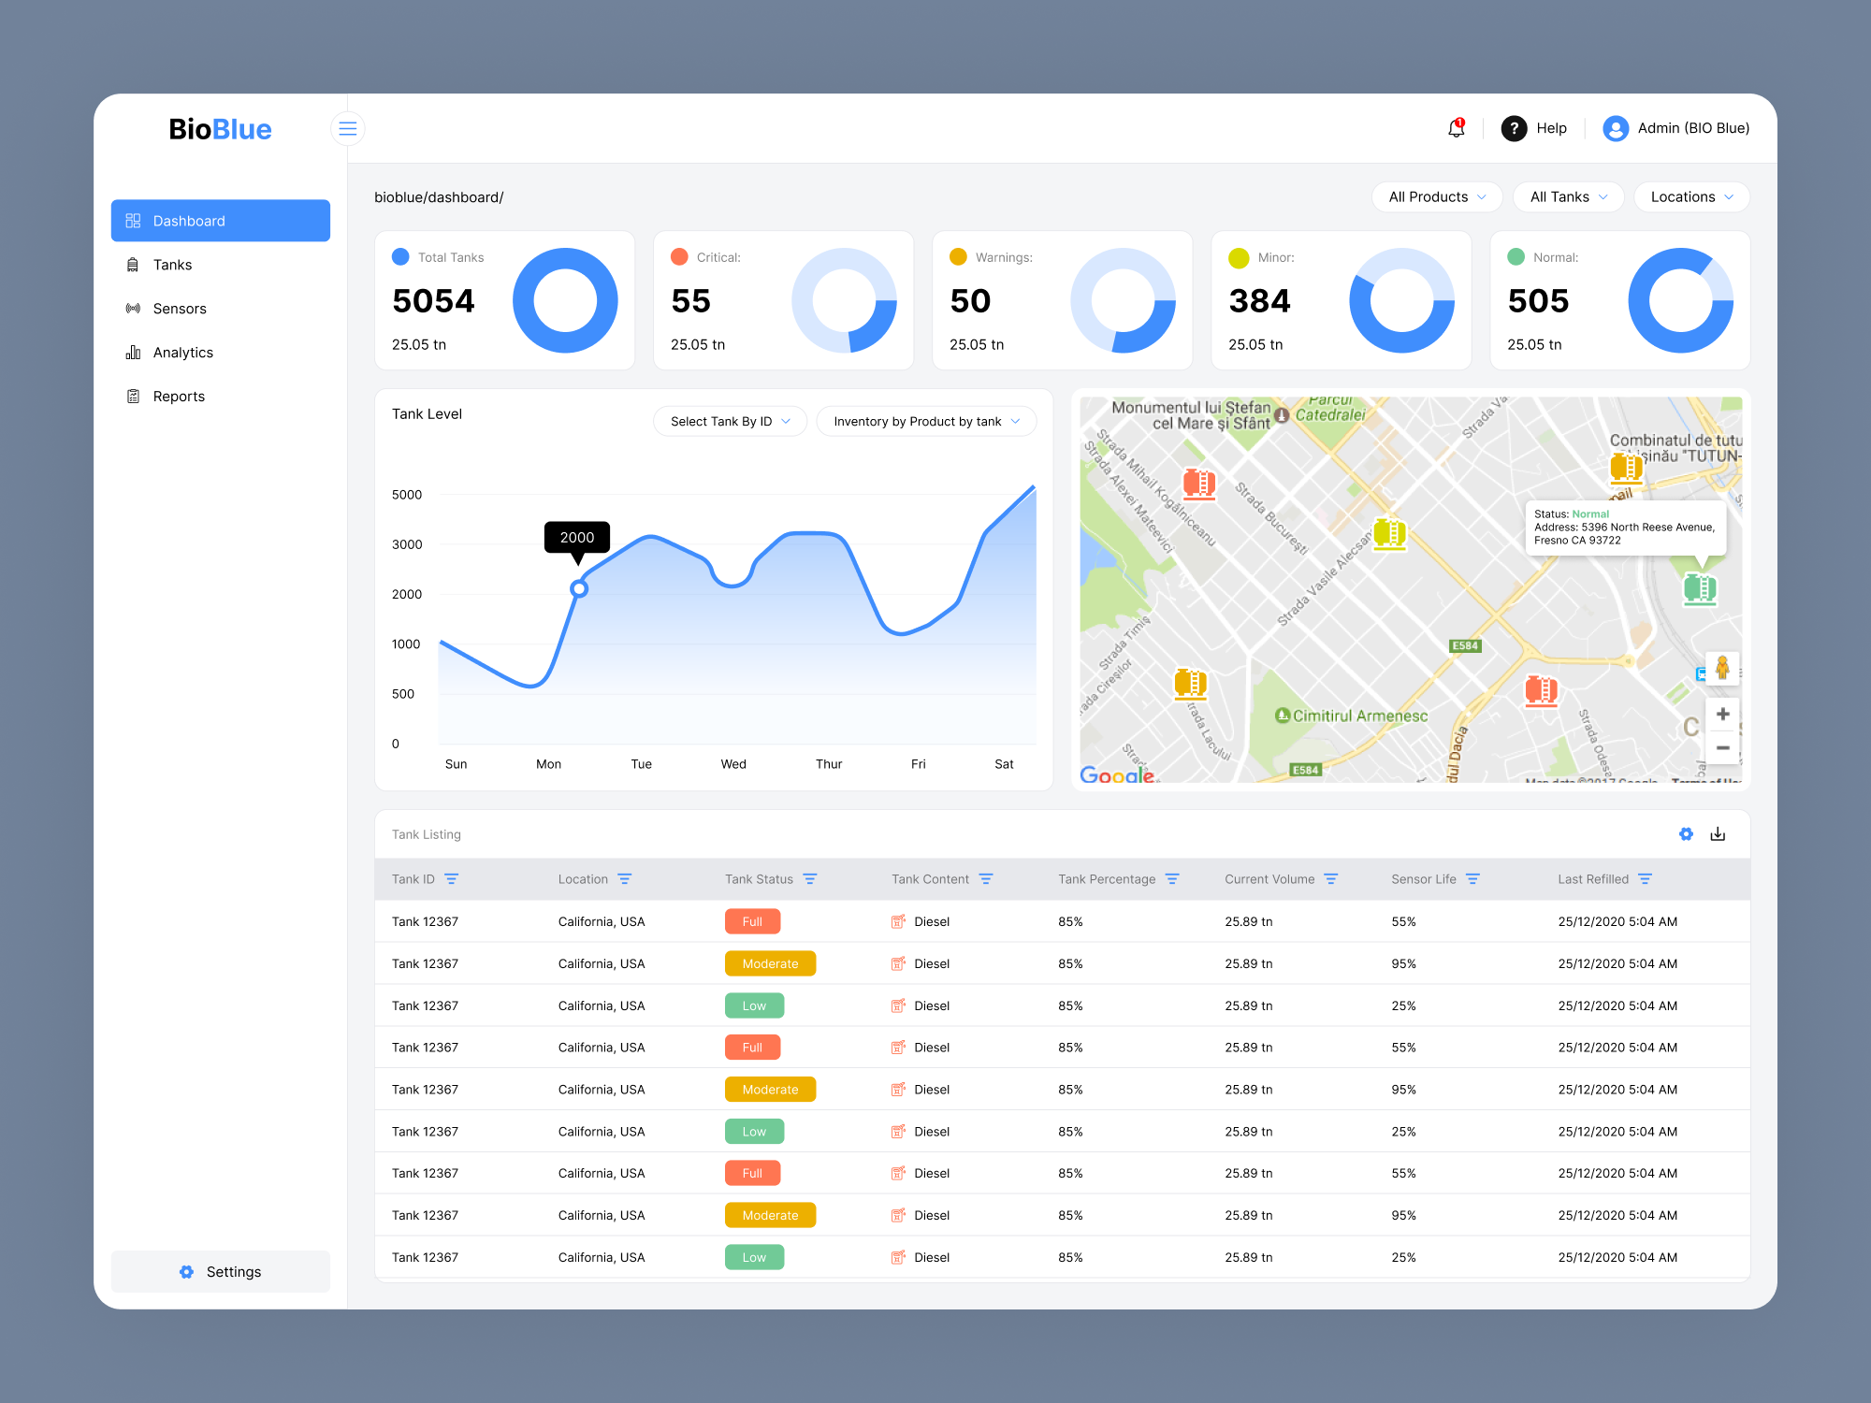Sort by the Tank Status filter icon
The height and width of the screenshot is (1403, 1871).
810,879
